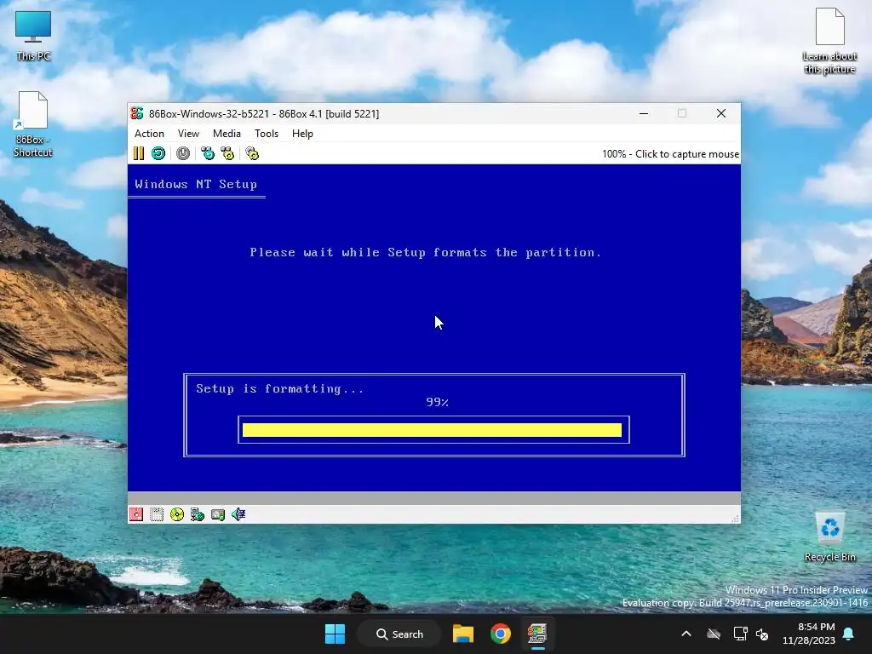Click the '100% - Click to capture mouse' text
The image size is (872, 654).
[670, 154]
